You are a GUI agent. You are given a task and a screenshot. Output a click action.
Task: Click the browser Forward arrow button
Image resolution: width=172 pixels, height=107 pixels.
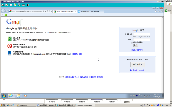(x=7, y=11)
